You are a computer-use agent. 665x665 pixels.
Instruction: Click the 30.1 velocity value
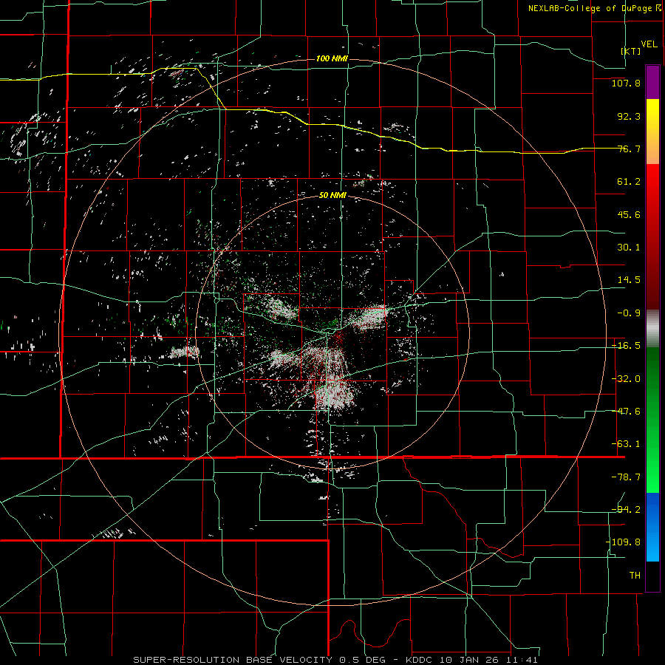coord(629,248)
